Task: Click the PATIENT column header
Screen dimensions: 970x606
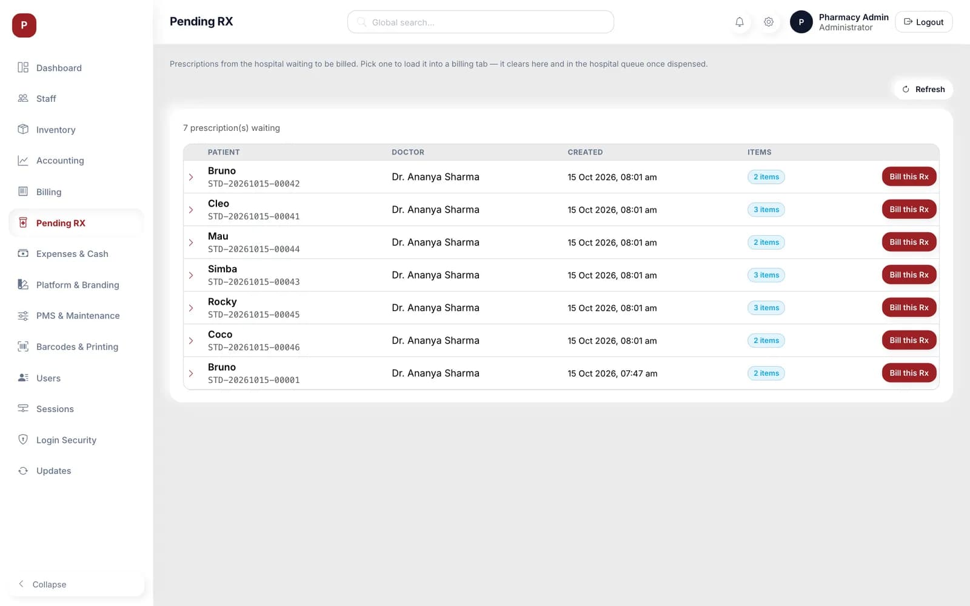Action: click(x=224, y=152)
